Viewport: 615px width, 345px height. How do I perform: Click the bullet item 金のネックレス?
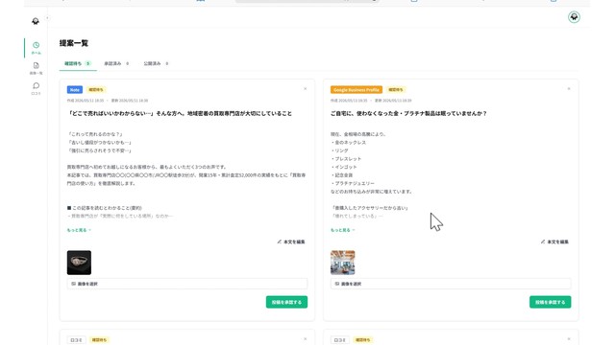(x=348, y=143)
